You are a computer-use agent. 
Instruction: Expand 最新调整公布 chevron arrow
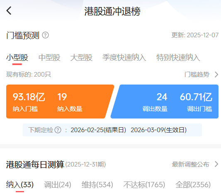point(216,164)
